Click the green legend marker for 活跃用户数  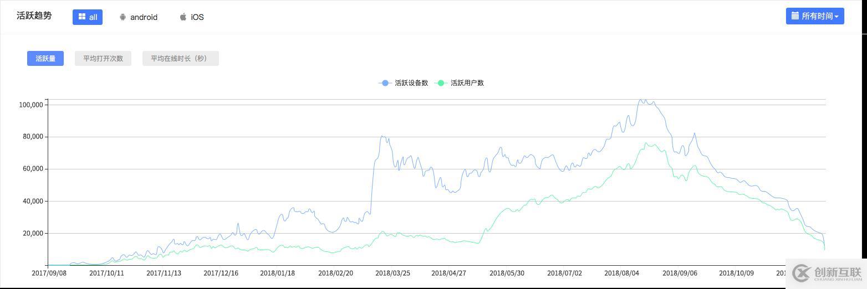tap(441, 83)
